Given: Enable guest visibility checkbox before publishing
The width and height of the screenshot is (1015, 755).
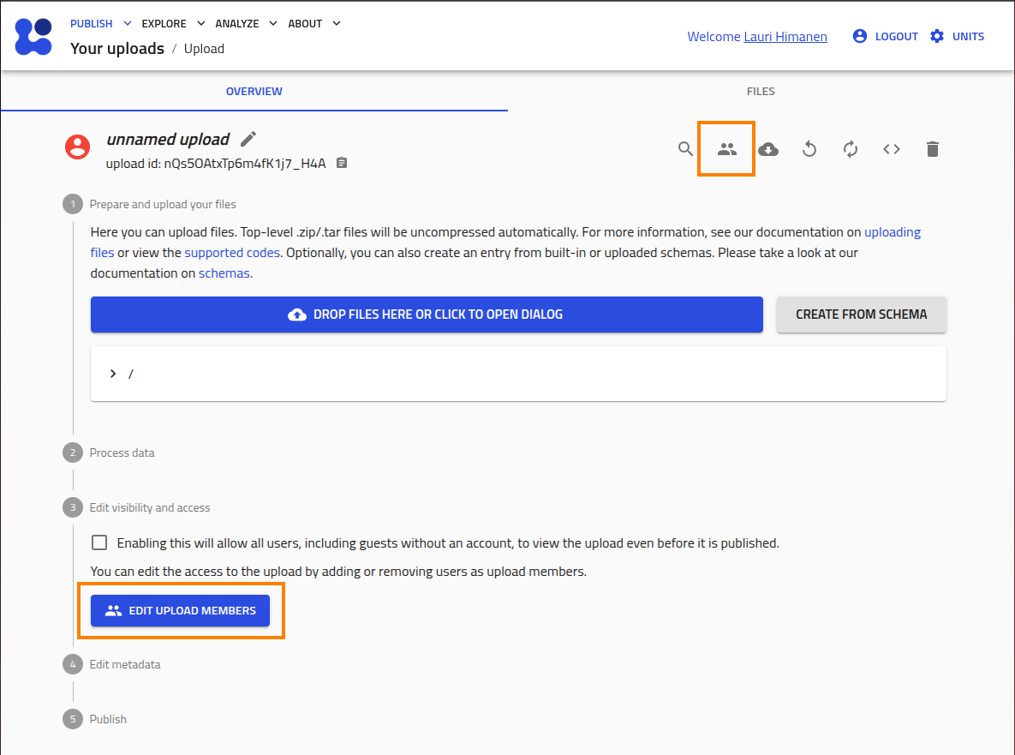Looking at the screenshot, I should pyautogui.click(x=100, y=542).
